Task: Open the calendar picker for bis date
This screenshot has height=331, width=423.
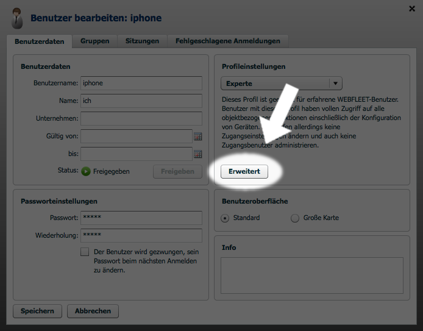Action: [197, 154]
